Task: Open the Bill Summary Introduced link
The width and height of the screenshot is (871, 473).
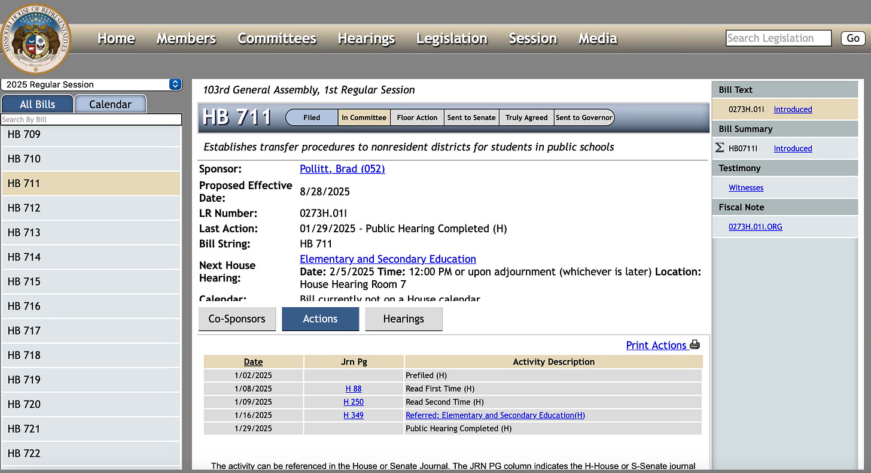Action: point(793,148)
